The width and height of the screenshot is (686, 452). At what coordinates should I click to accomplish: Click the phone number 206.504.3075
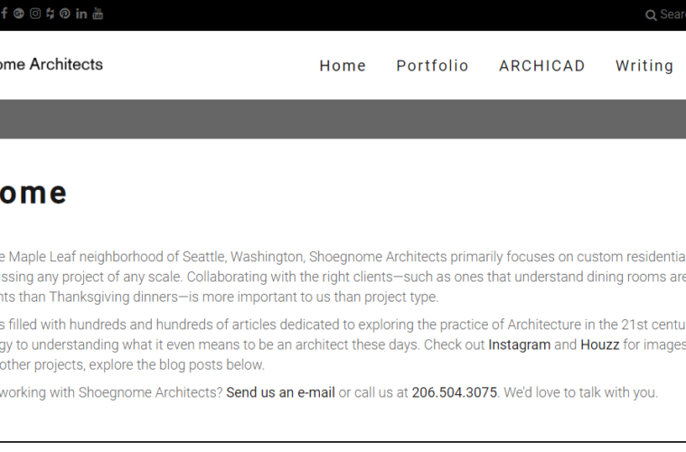pyautogui.click(x=454, y=392)
